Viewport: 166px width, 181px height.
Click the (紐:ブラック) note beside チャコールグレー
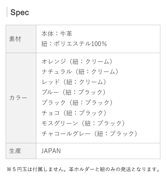(116, 133)
